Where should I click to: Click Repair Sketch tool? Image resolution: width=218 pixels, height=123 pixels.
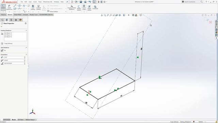pos(79,8)
